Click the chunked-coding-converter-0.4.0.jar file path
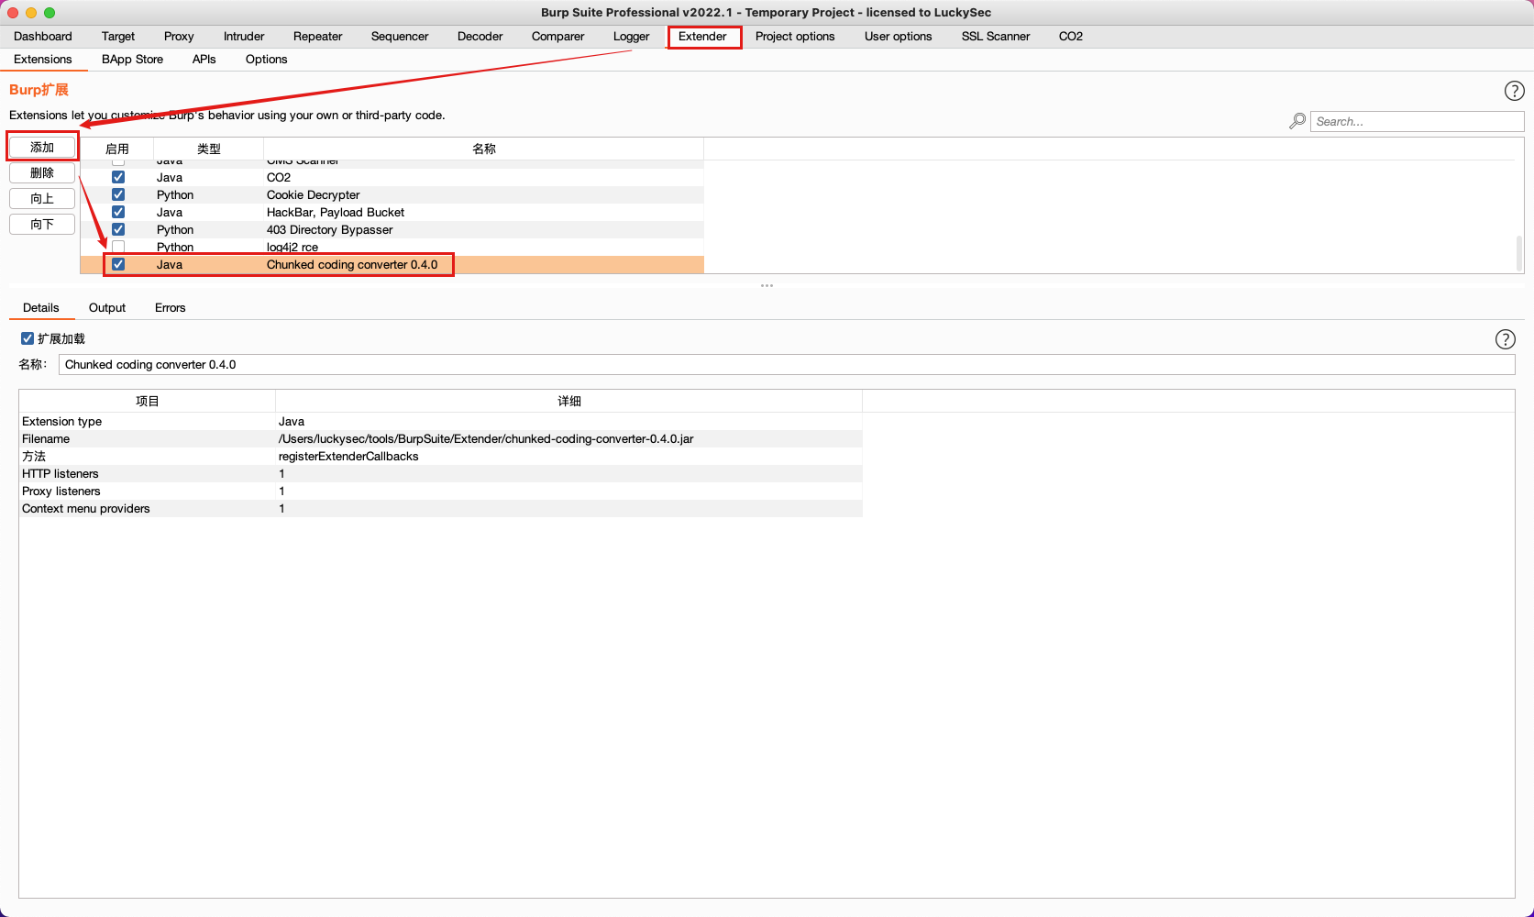Image resolution: width=1534 pixels, height=917 pixels. (486, 439)
